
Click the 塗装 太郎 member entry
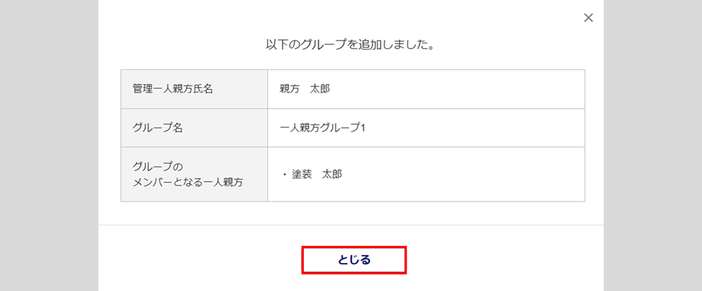pyautogui.click(x=317, y=175)
